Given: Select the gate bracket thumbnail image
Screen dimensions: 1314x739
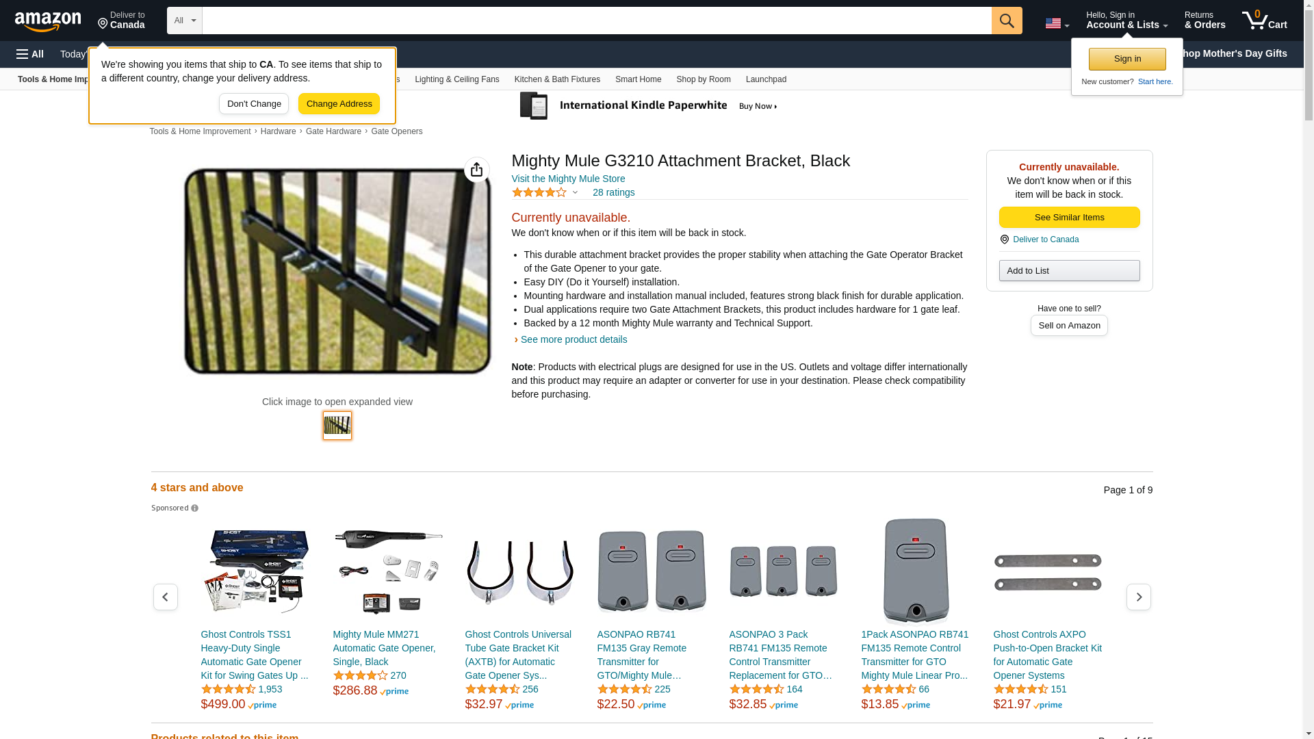Looking at the screenshot, I should pyautogui.click(x=337, y=426).
